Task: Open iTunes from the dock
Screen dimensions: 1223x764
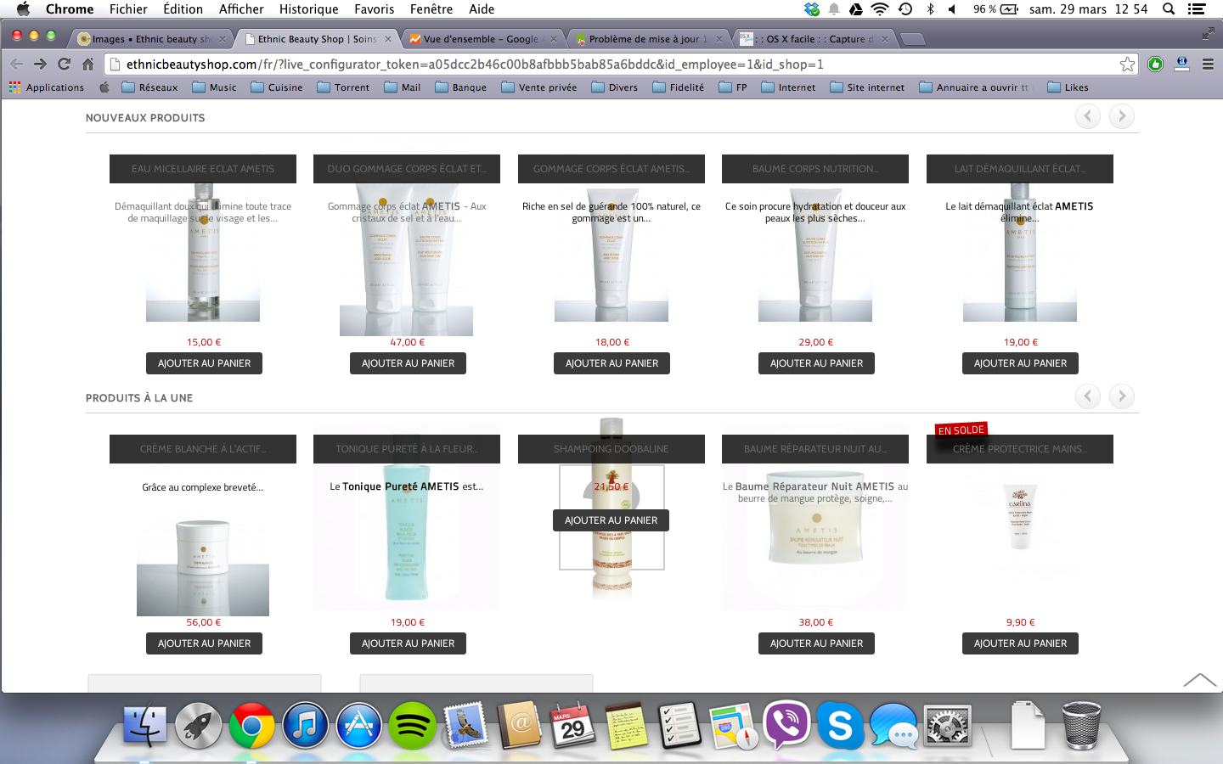Action: (x=305, y=726)
